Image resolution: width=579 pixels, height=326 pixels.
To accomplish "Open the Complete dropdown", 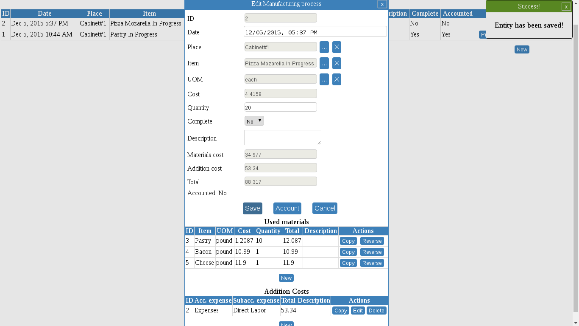I will (x=254, y=121).
